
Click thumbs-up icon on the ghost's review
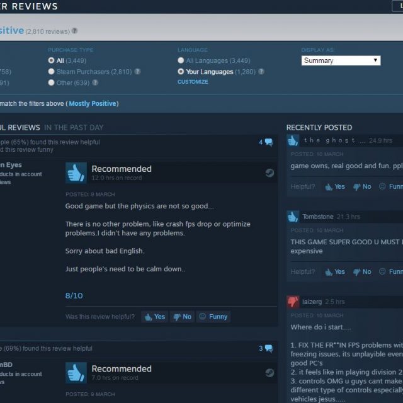(293, 140)
